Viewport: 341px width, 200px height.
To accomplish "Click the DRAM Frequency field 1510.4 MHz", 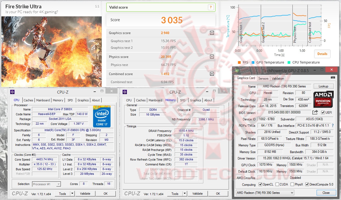I will click(186, 131).
